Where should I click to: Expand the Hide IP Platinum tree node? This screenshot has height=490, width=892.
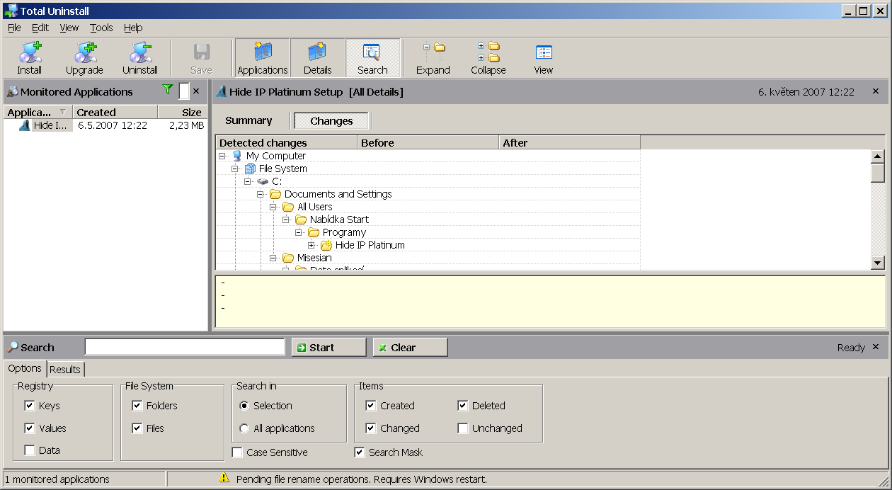[x=311, y=245]
